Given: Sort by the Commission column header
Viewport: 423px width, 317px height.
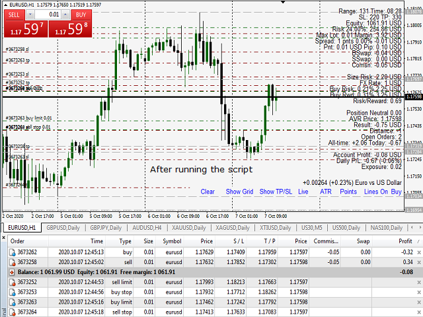Looking at the screenshot, I should [x=325, y=241].
